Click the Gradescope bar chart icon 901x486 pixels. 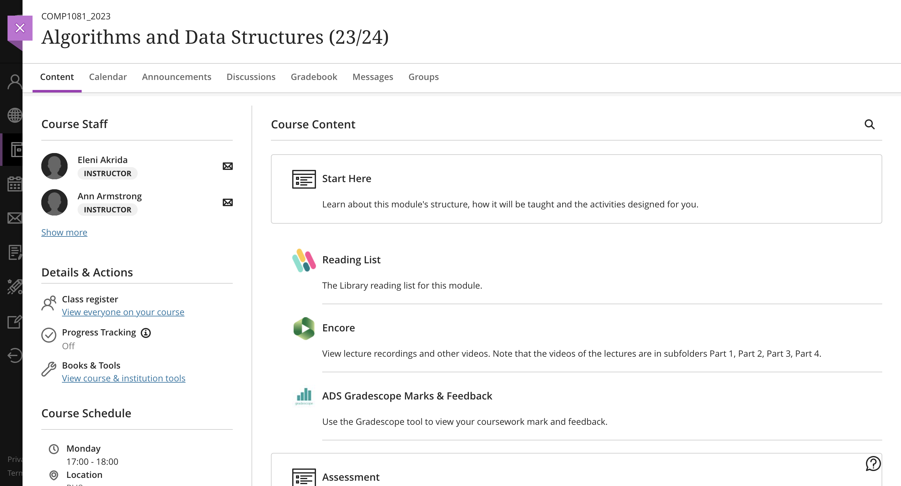point(304,396)
